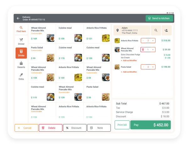Add the $99 Pasta Salad
Image resolution: width=188 pixels, height=148 pixels.
tap(42, 53)
